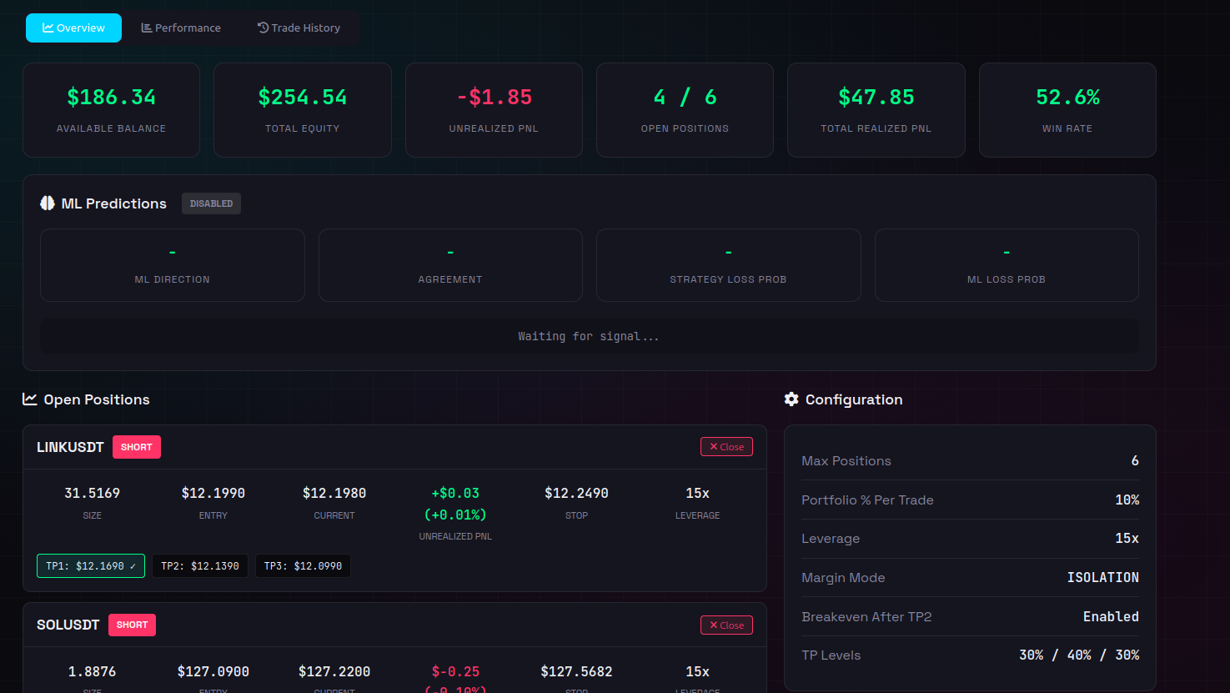1230x693 pixels.
Task: Toggle Breakeven After TP2 from Enabled
Action: pyautogui.click(x=1111, y=616)
